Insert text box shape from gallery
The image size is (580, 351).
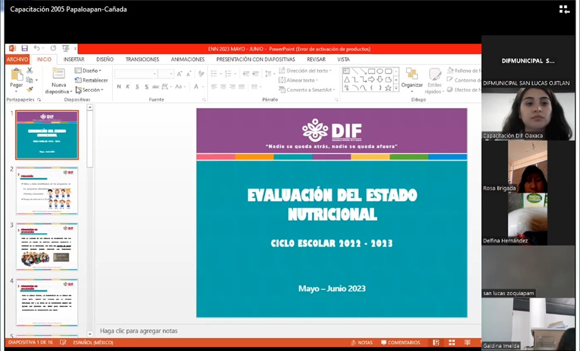346,71
